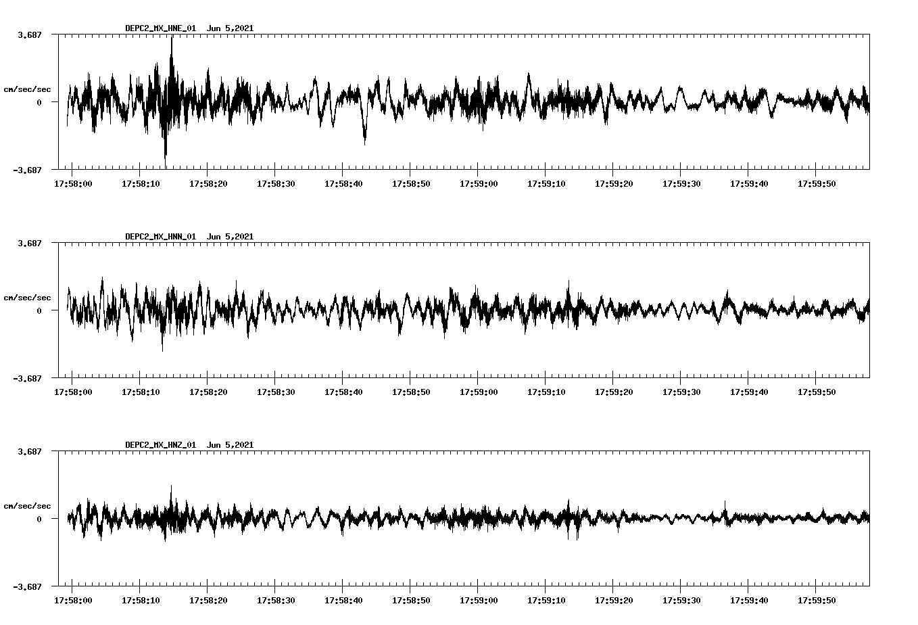Select 17:58:20 tick label under HNN plot
The width and height of the screenshot is (918, 625).
[x=208, y=392]
